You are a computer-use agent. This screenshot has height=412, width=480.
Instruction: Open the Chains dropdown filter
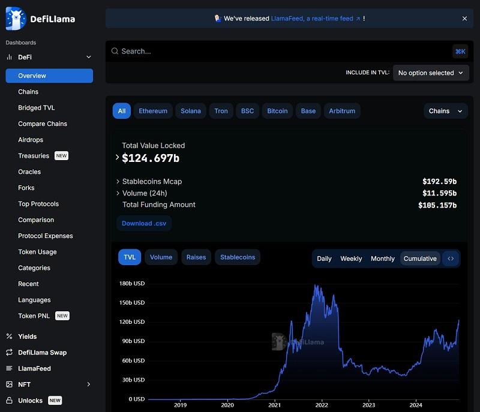[445, 111]
